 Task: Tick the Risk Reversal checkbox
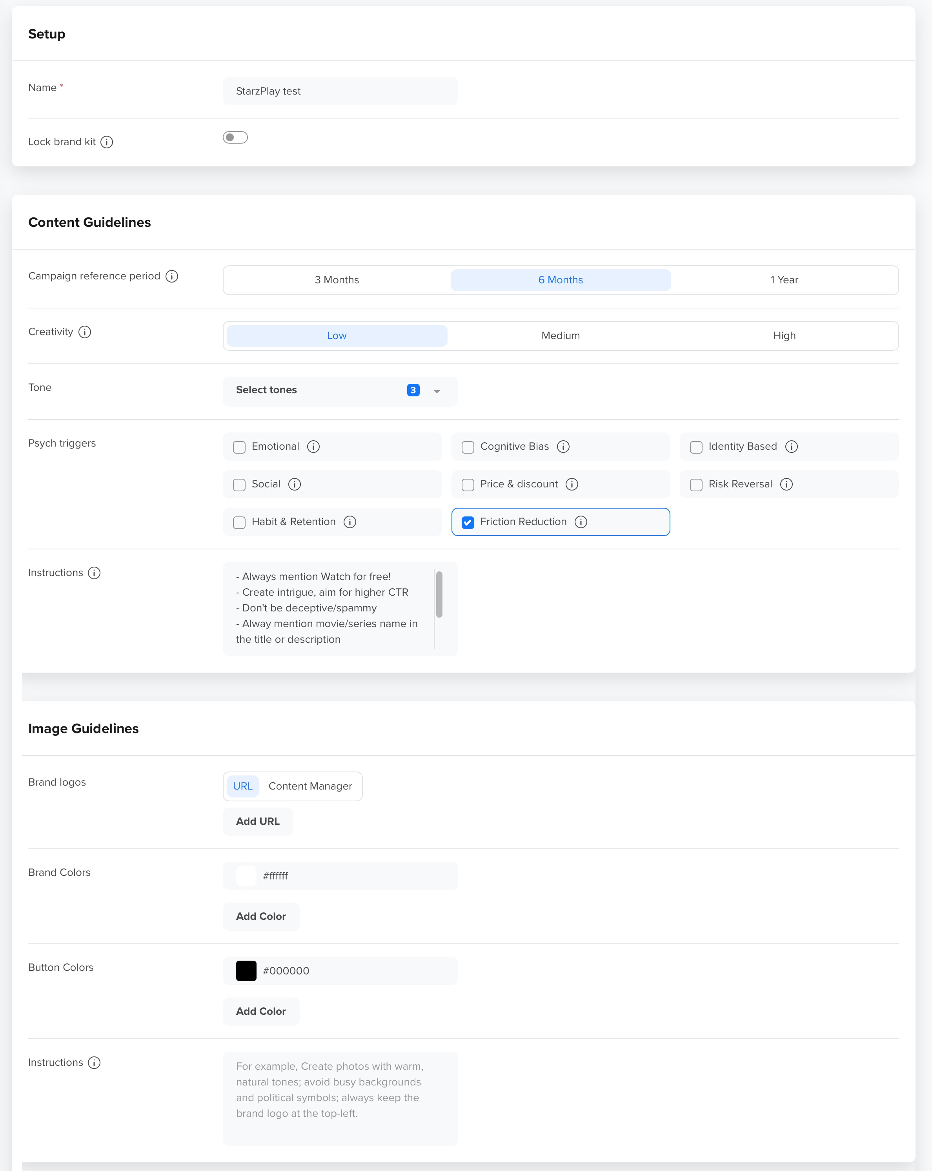[696, 485]
